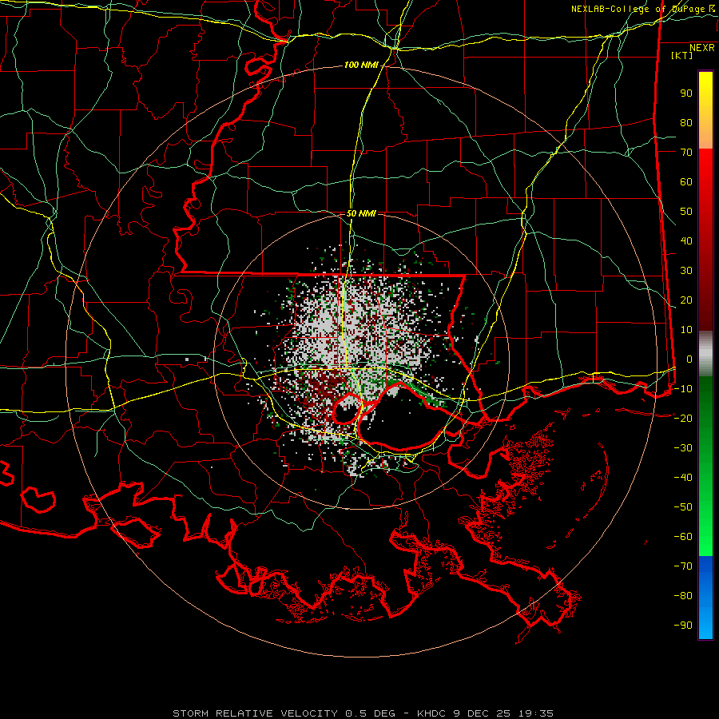This screenshot has height=719, width=719.
Task: Click the gray zero-velocity segment of the color bar
Action: tap(705, 354)
